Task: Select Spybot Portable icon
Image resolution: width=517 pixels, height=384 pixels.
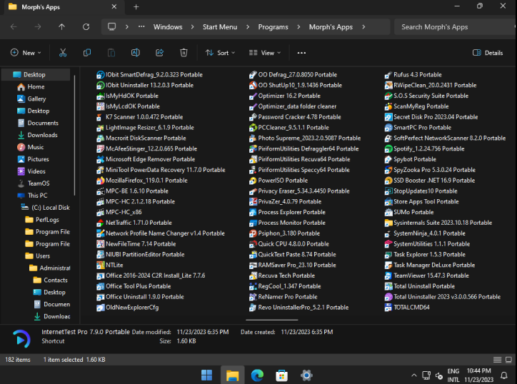Action: (388, 160)
